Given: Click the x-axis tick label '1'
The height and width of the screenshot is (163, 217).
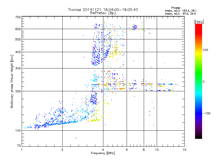Looking at the screenshot, I should 22,150.
